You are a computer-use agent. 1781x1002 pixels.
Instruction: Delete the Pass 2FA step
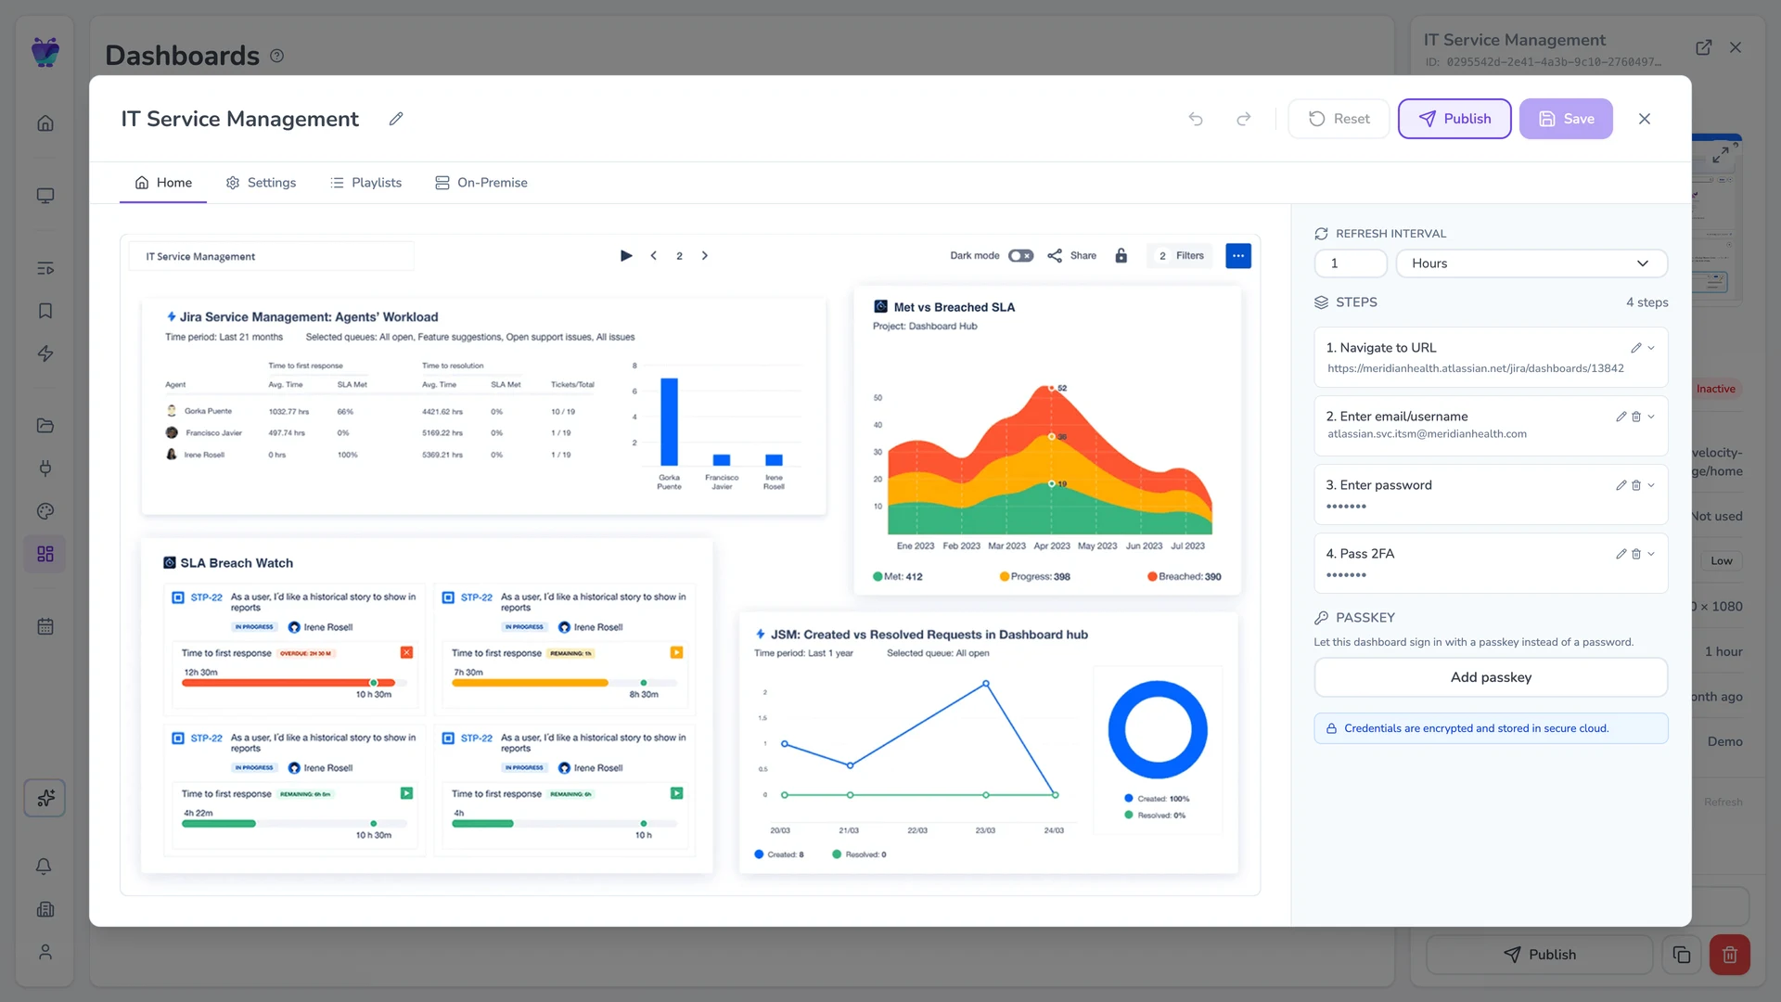[1636, 554]
